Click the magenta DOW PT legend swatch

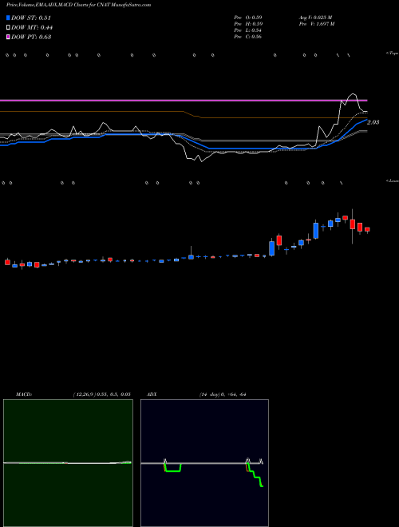(x=8, y=37)
